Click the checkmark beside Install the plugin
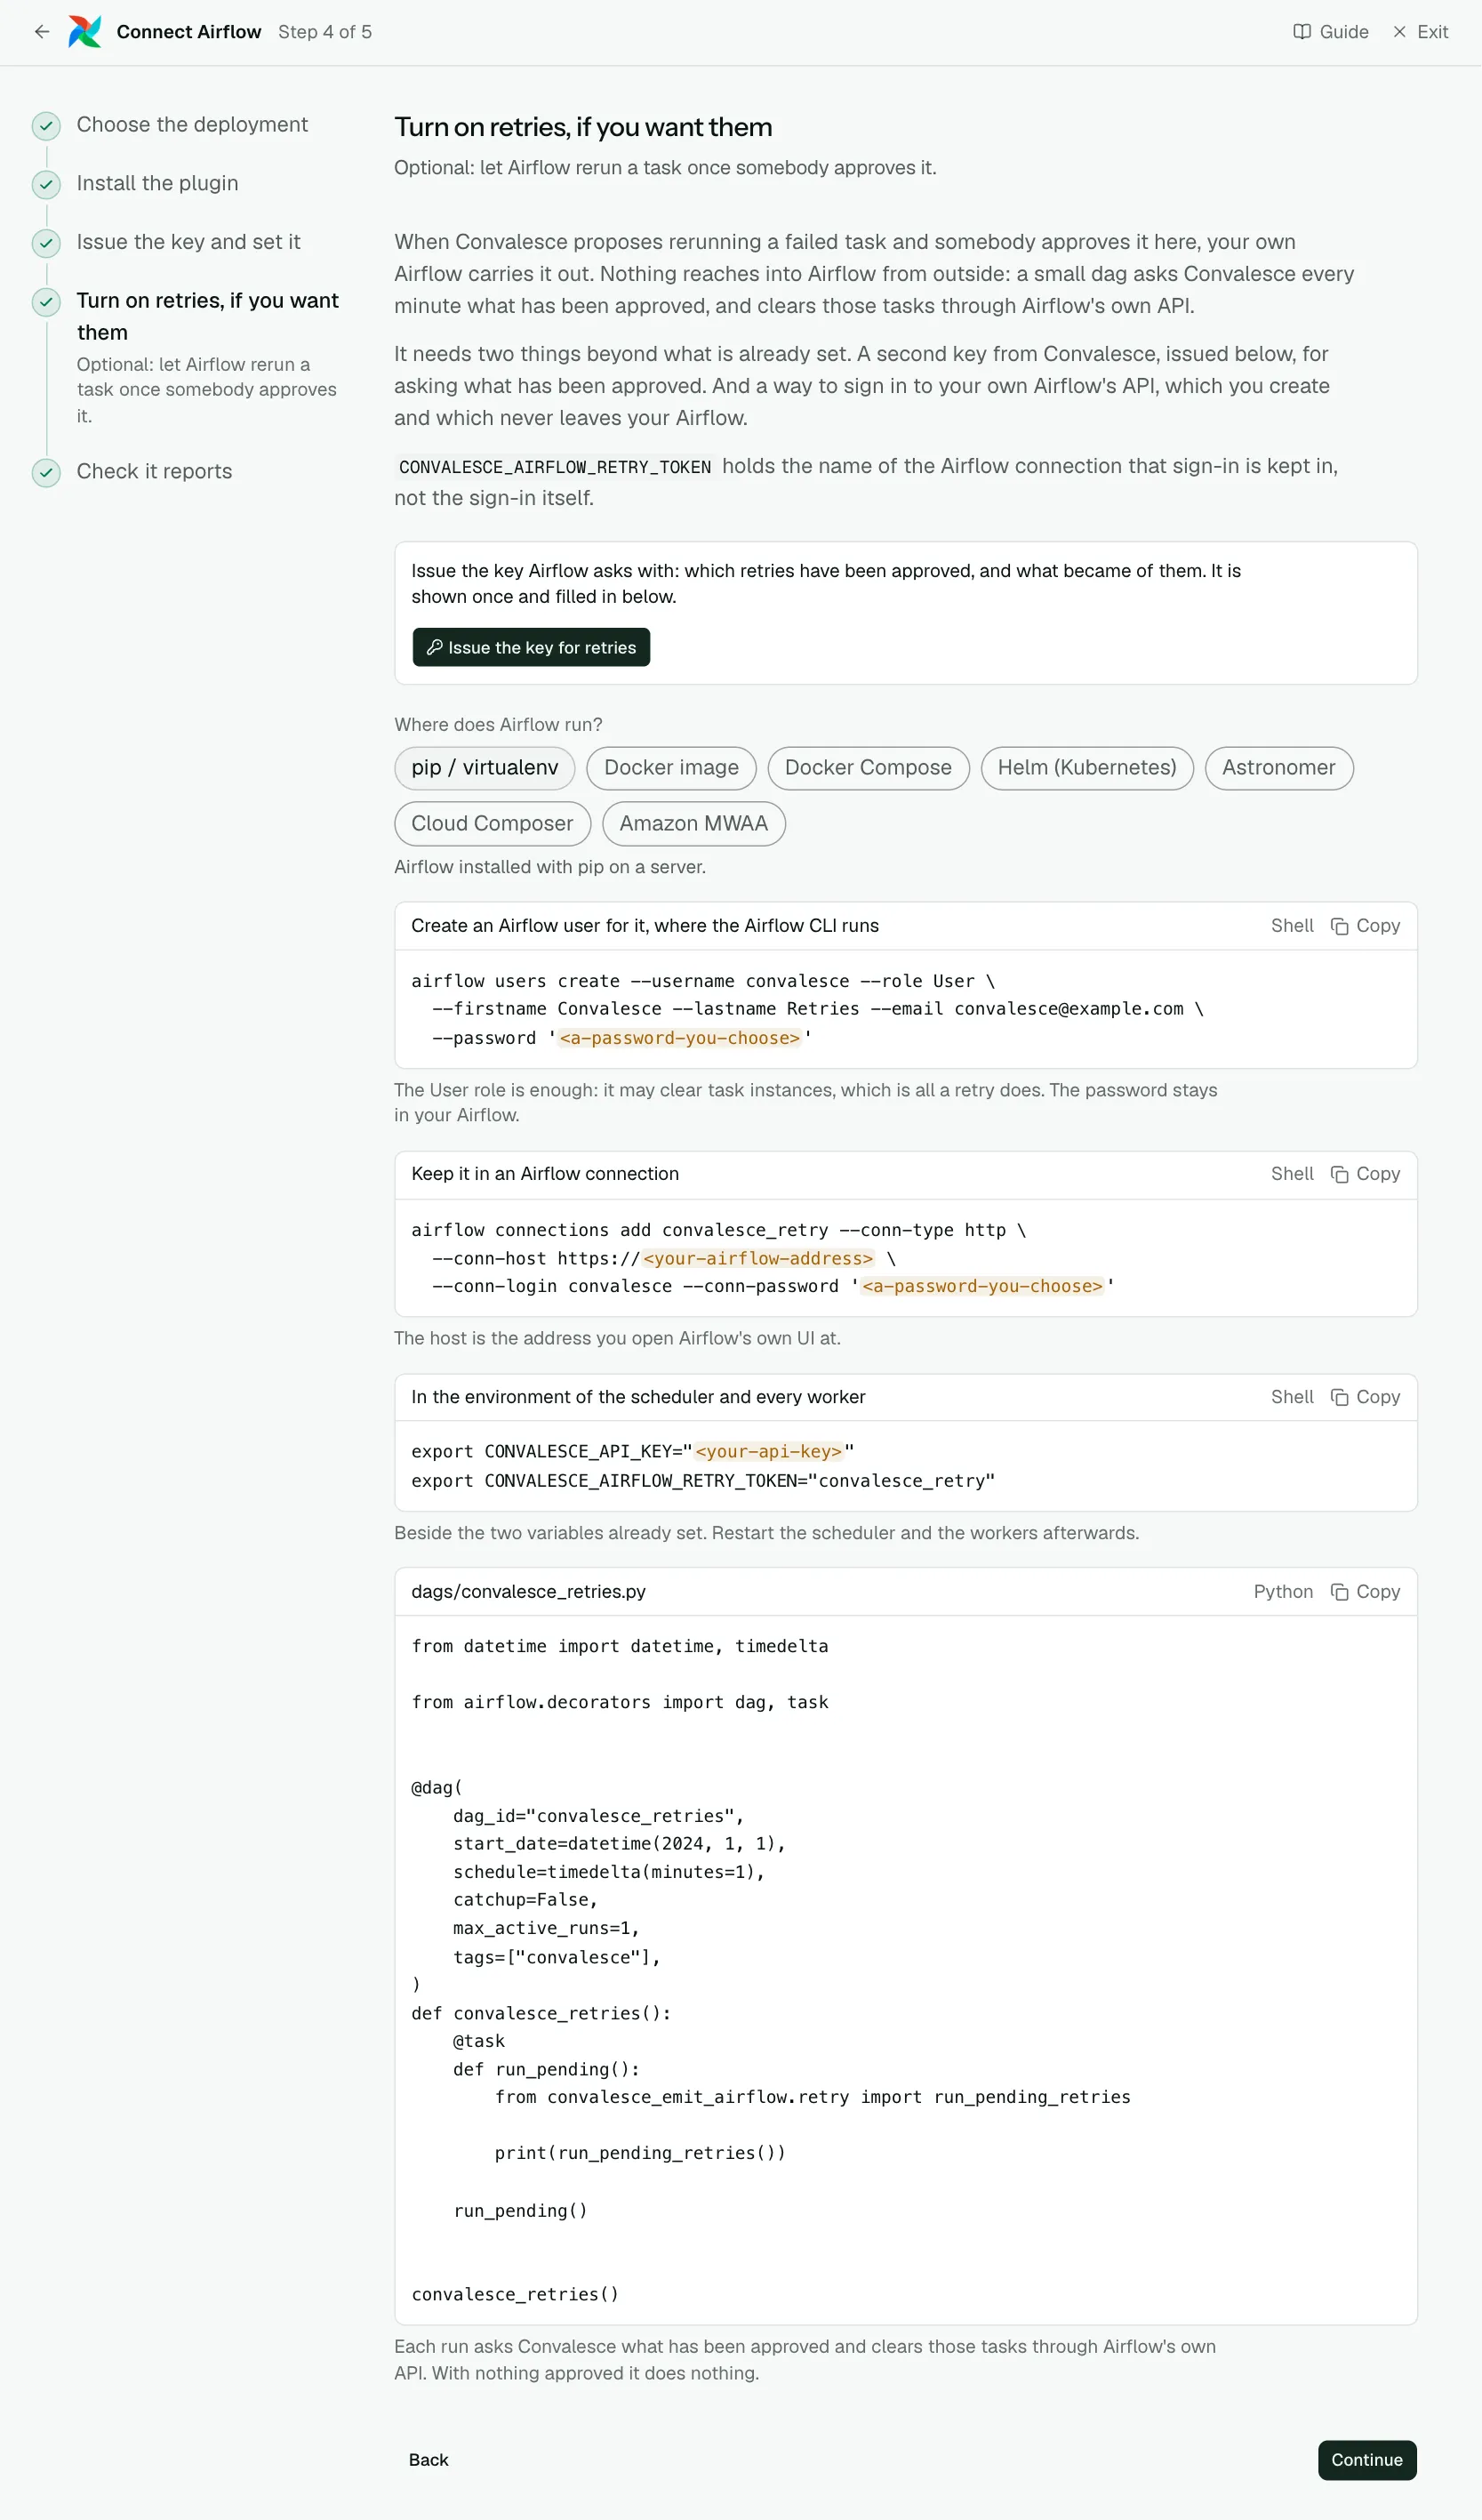This screenshot has width=1482, height=2520. [x=46, y=184]
